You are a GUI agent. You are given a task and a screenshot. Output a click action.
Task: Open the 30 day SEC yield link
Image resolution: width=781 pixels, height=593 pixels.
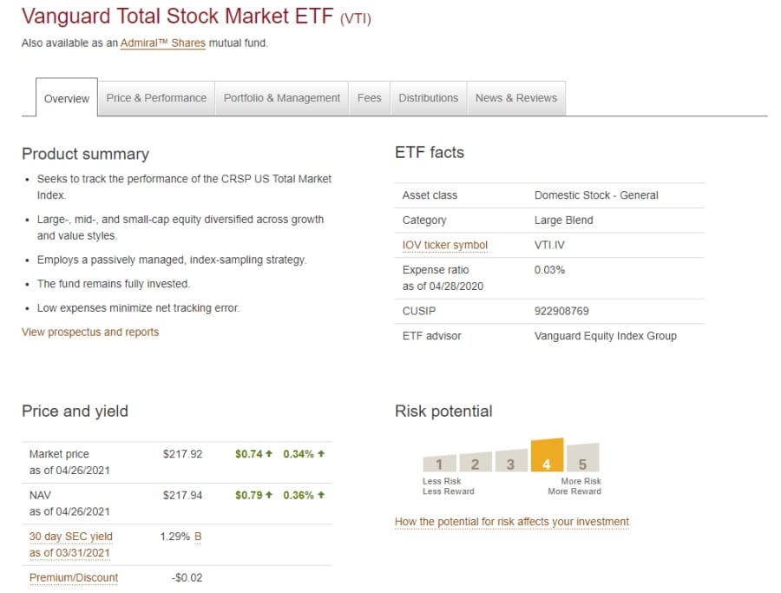point(71,537)
